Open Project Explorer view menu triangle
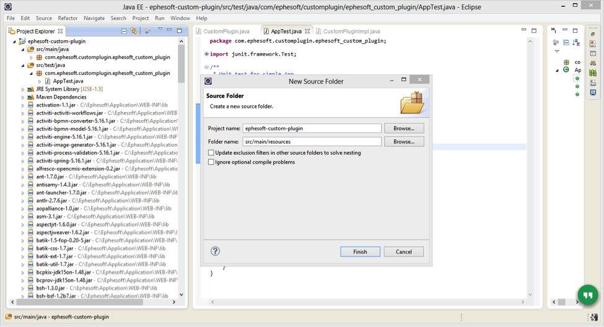604x327 pixels. tap(160, 29)
